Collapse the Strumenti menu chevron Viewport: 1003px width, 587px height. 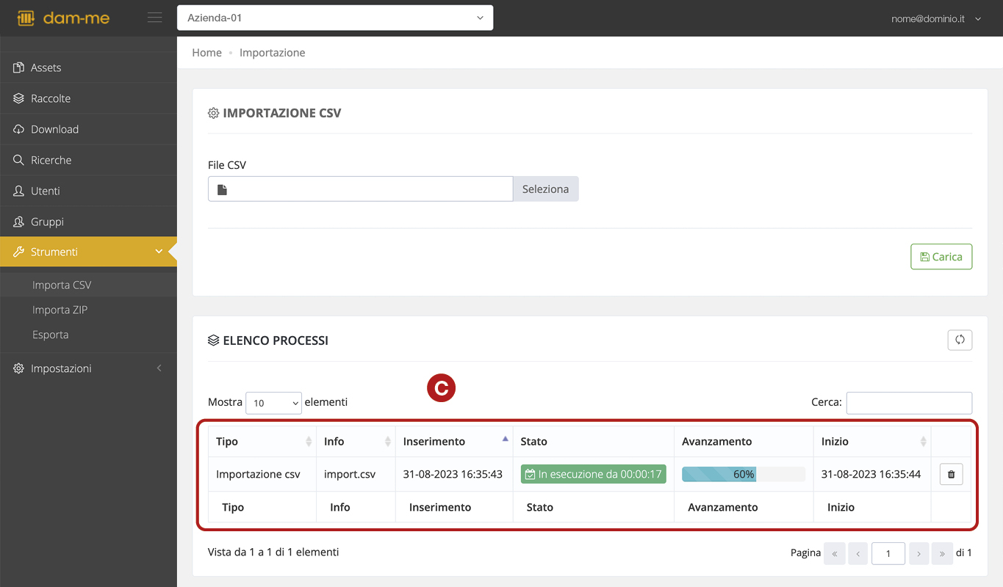159,252
